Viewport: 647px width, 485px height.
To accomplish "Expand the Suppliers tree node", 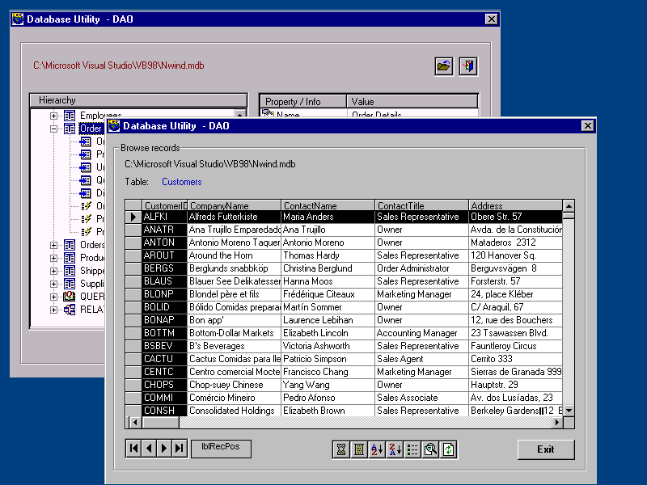I will click(53, 284).
